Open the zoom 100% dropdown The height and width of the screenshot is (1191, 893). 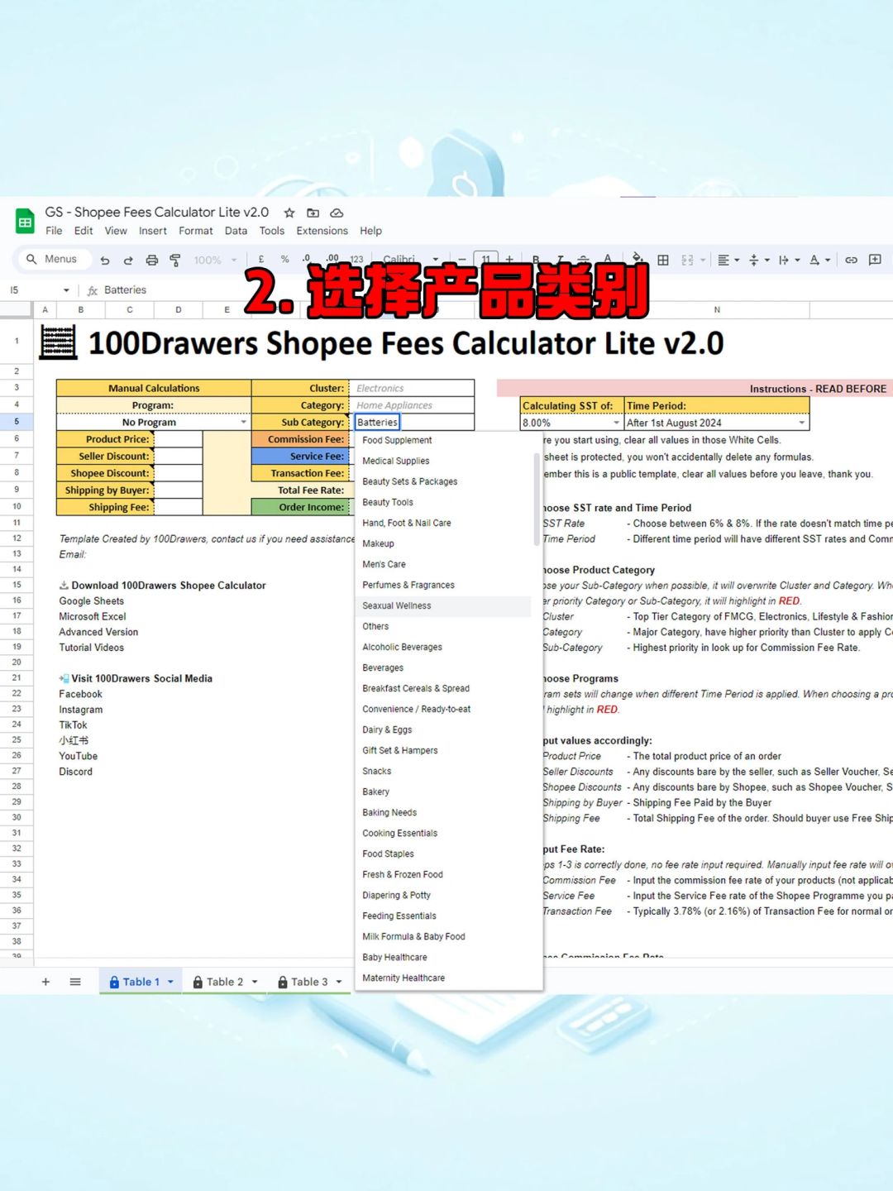(x=215, y=260)
